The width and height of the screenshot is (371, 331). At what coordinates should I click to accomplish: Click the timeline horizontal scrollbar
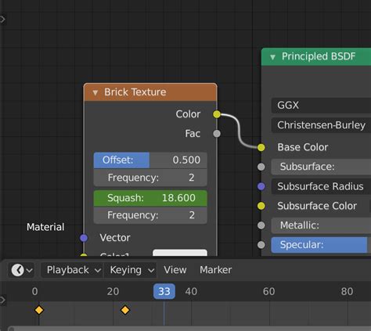[x=189, y=329]
